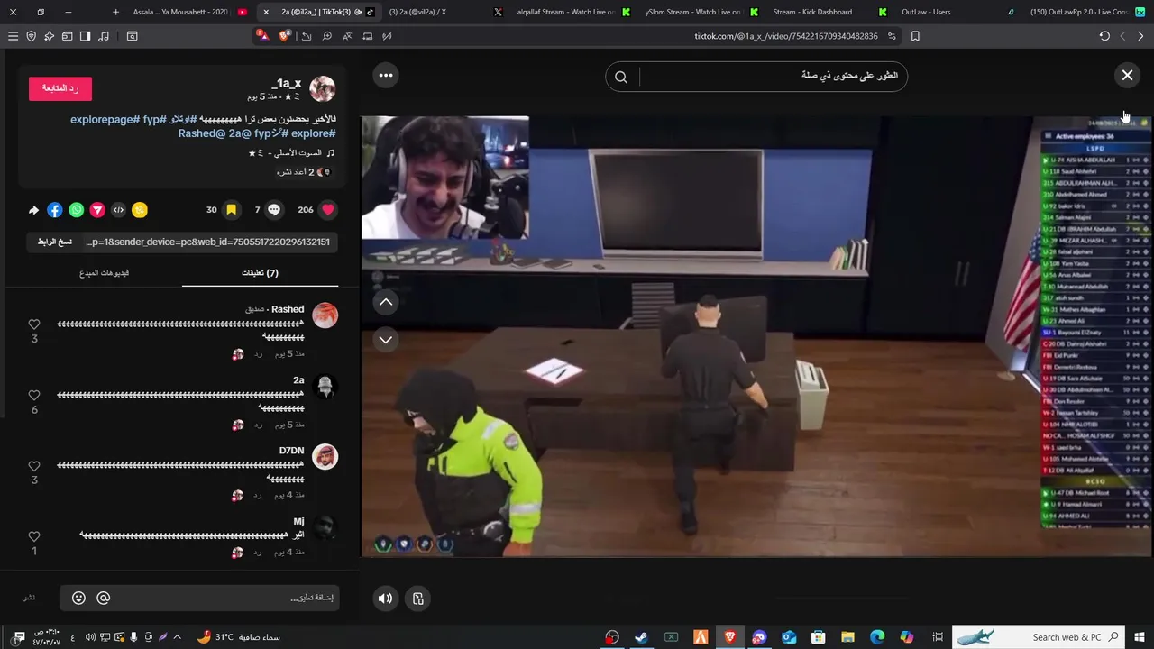1154x649 pixels.
Task: Click the Brave rewards triangle icon
Action: [262, 36]
